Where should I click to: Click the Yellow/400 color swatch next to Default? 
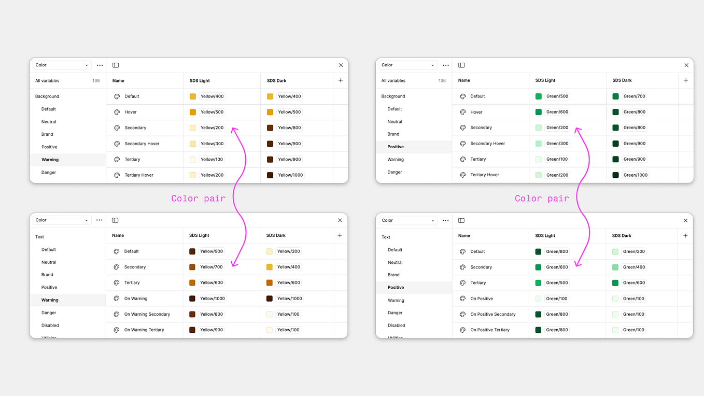coord(192,96)
